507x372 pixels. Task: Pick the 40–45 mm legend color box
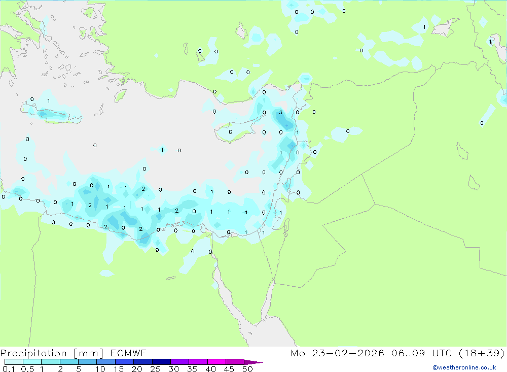pyautogui.click(x=216, y=362)
